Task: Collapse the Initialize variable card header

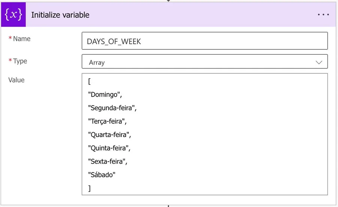Action: click(x=169, y=15)
